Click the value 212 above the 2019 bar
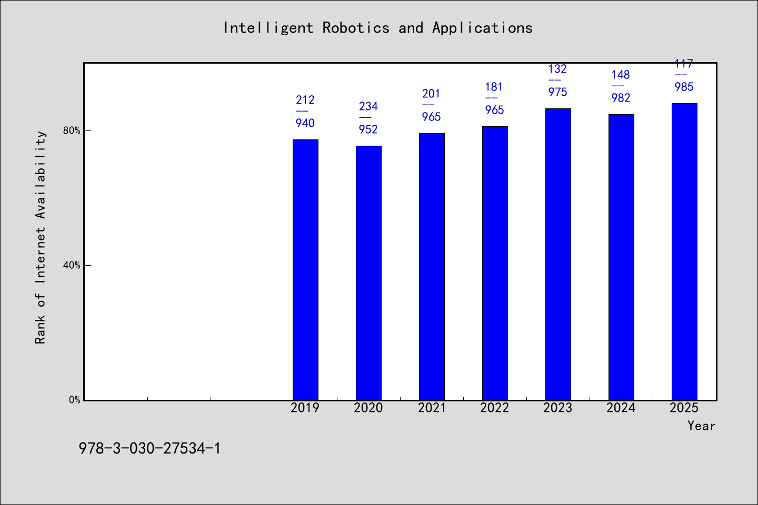 point(305,100)
